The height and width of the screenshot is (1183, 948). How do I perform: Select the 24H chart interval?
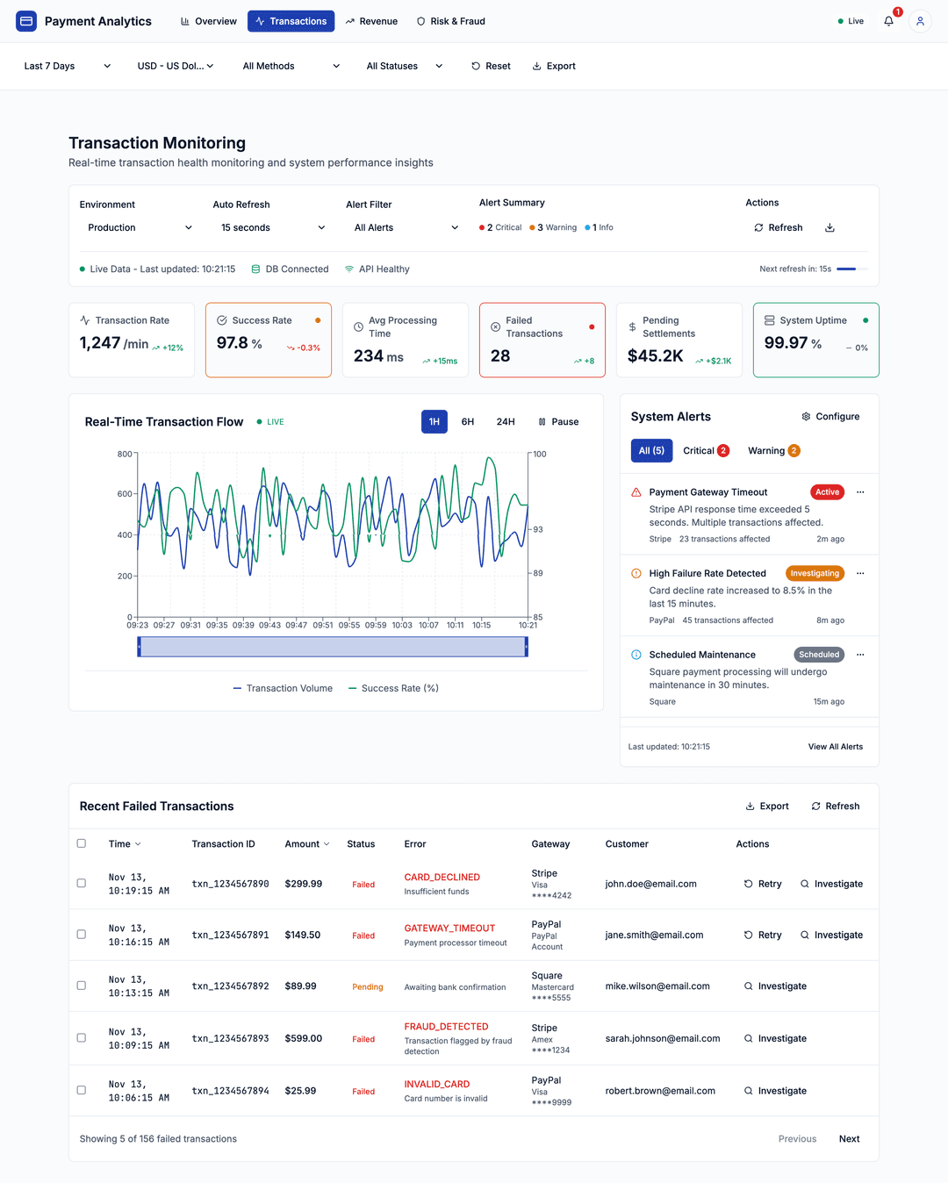tap(506, 421)
